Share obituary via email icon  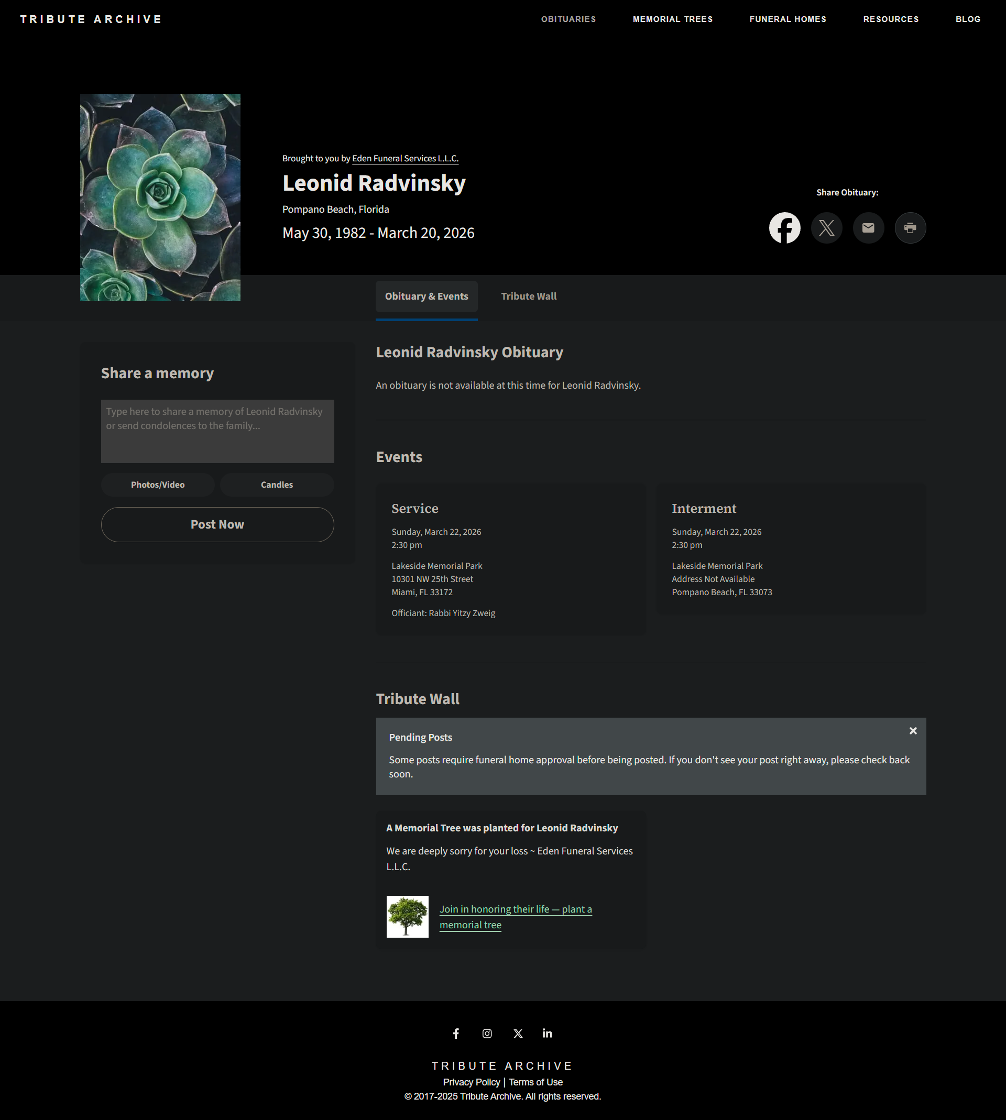(868, 228)
